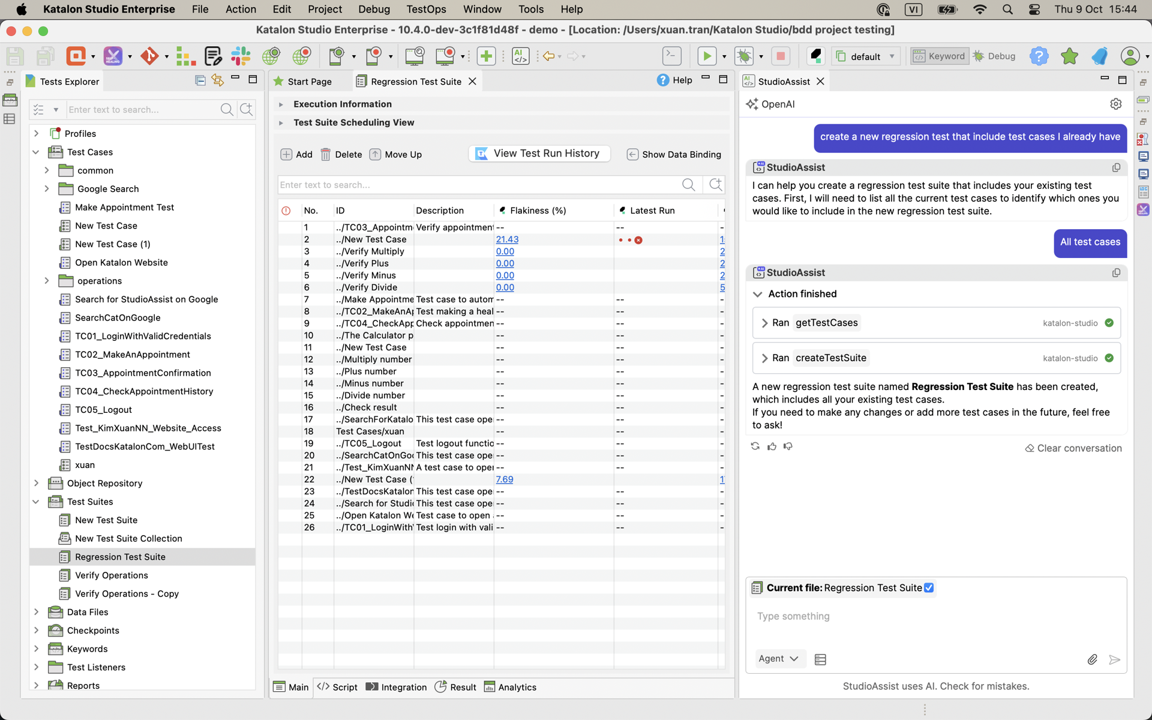The height and width of the screenshot is (720, 1152).
Task: Uncheck the Current file Regression Test Suite checkbox
Action: click(929, 588)
